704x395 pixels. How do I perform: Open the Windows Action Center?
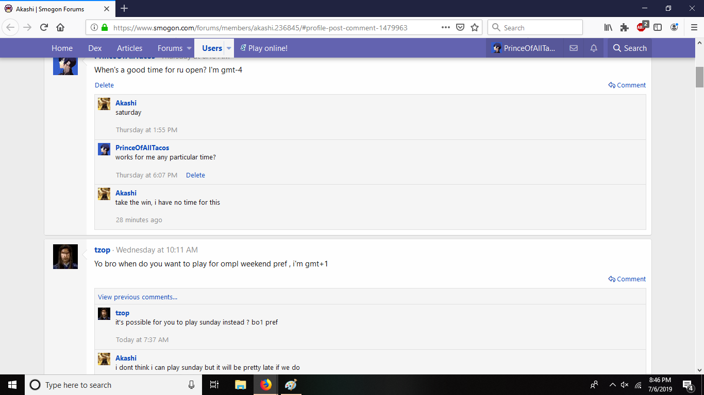pyautogui.click(x=688, y=385)
